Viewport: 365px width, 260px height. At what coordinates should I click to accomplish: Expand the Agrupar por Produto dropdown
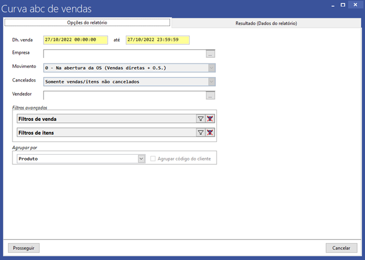point(141,159)
